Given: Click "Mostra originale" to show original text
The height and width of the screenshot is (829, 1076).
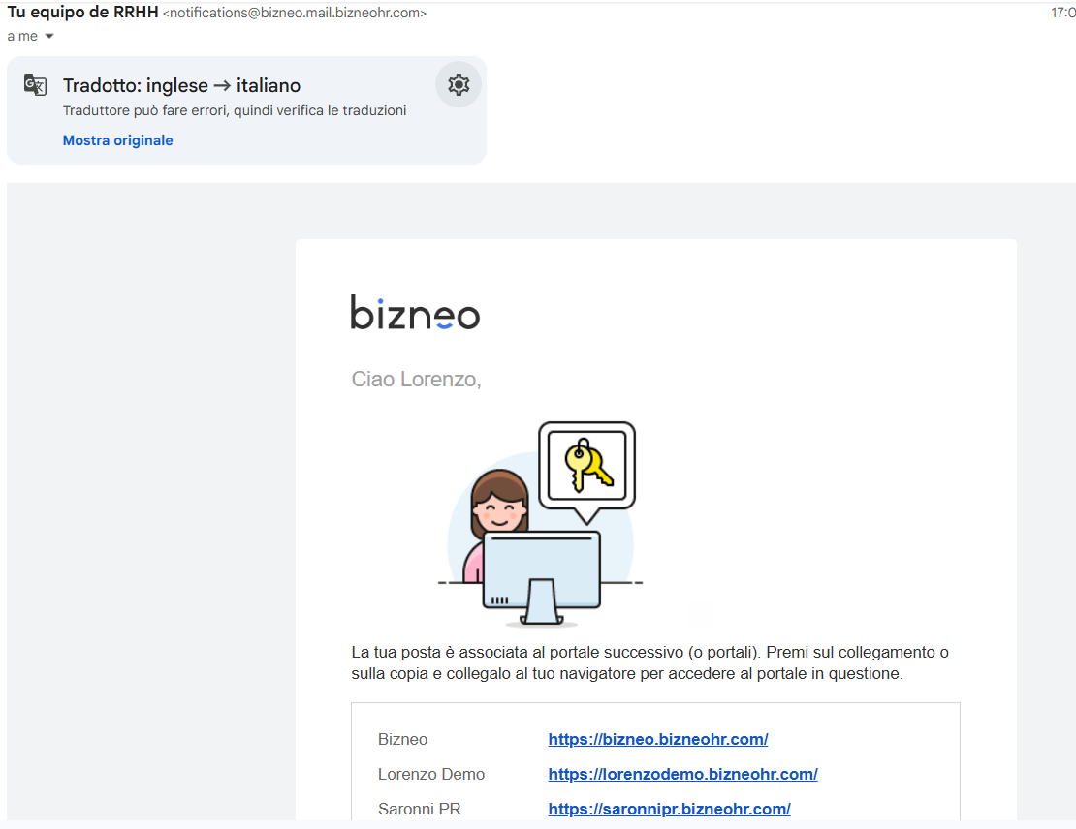Looking at the screenshot, I should point(117,140).
